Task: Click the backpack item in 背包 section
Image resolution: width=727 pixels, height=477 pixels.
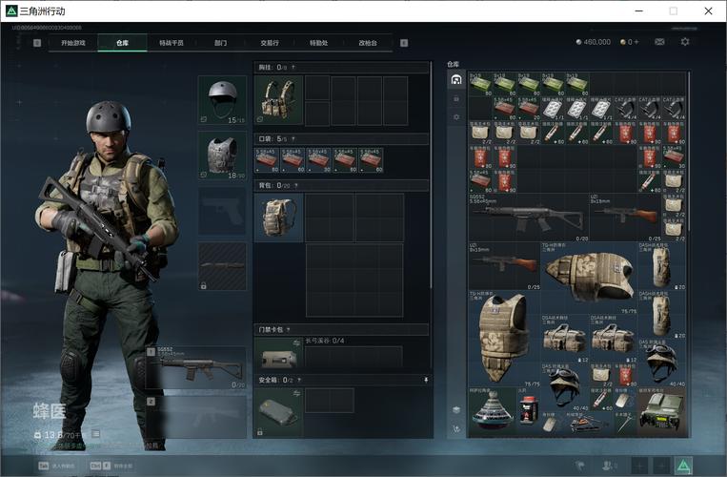Action: point(278,217)
